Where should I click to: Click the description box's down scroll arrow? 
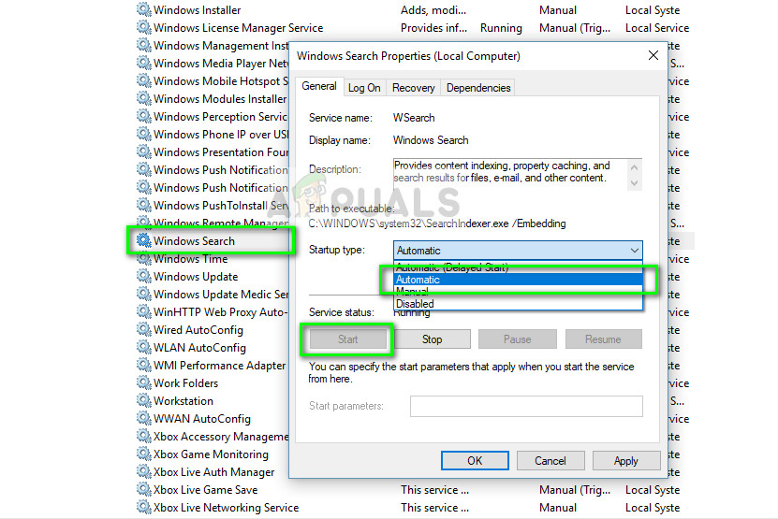(634, 183)
